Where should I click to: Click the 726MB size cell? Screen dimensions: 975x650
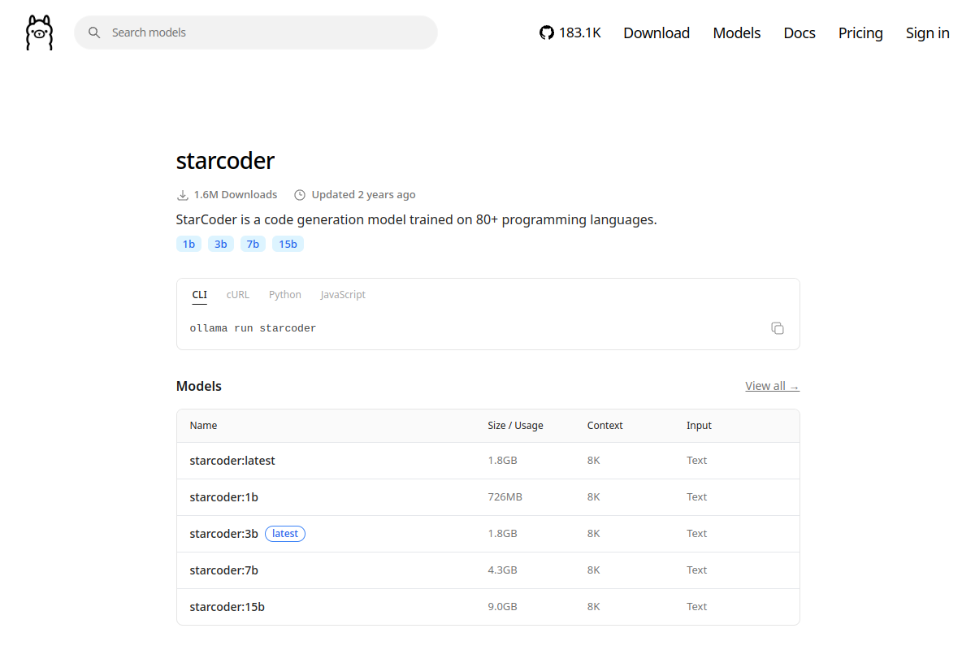[505, 497]
